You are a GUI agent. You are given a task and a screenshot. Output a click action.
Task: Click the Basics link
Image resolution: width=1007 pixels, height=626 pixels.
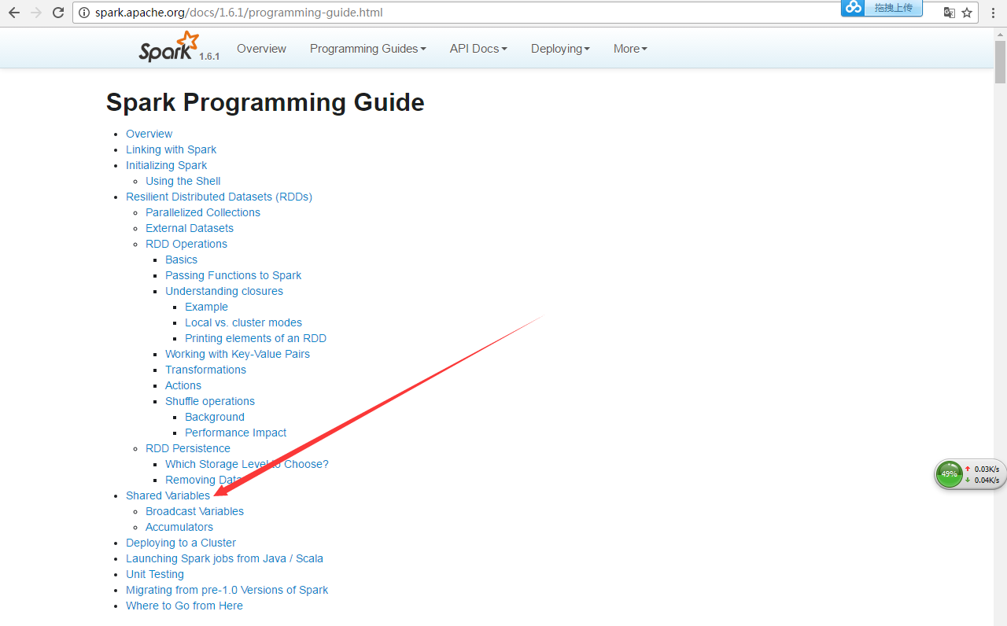click(x=181, y=260)
